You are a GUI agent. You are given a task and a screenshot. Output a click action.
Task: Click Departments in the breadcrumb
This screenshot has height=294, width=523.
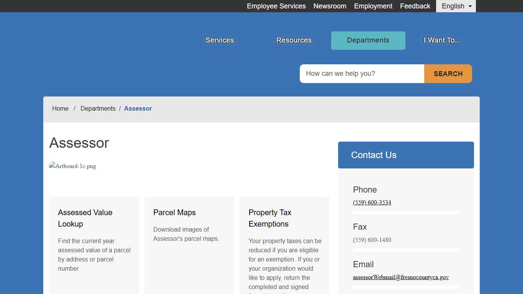pos(98,109)
